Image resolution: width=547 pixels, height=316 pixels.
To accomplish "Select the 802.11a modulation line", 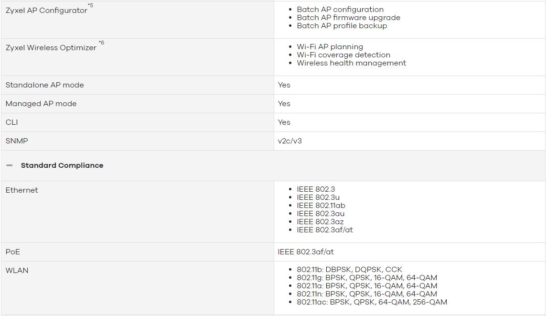I will (367, 286).
